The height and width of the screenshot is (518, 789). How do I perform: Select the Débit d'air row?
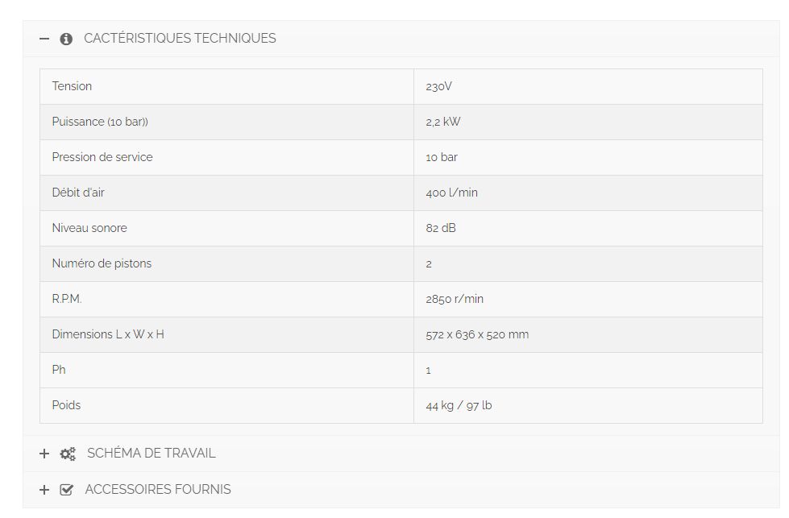tap(226, 193)
